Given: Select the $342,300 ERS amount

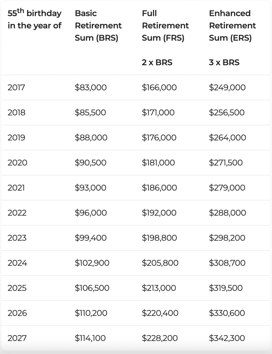Looking at the screenshot, I should 227,338.
